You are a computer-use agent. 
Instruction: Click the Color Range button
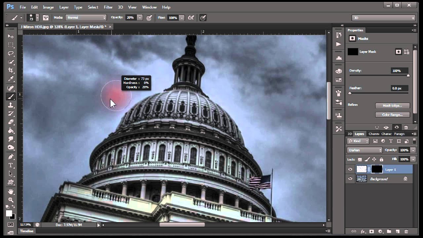(x=393, y=115)
